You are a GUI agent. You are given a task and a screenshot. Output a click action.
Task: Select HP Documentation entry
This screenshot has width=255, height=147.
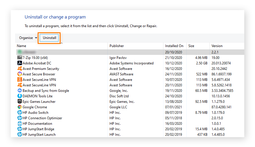[x=130, y=124]
